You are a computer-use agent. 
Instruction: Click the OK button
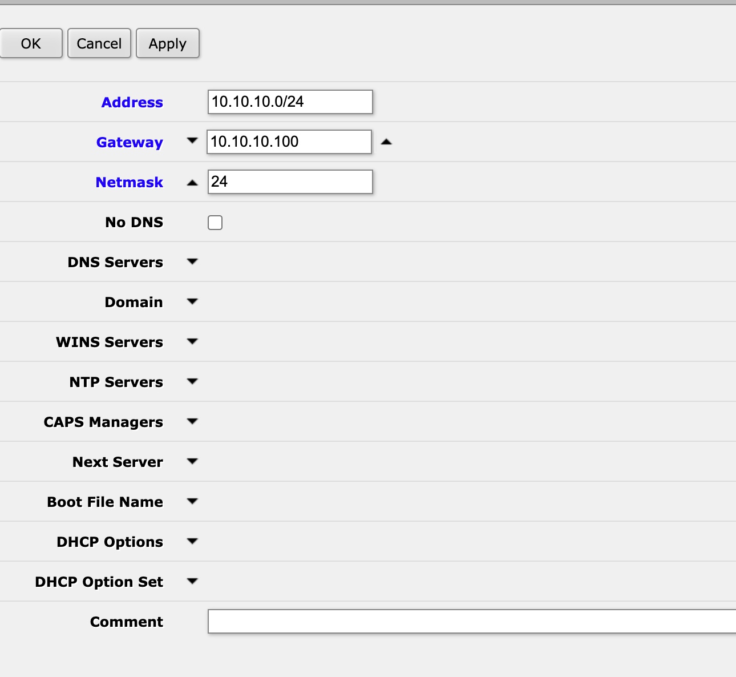[x=31, y=43]
